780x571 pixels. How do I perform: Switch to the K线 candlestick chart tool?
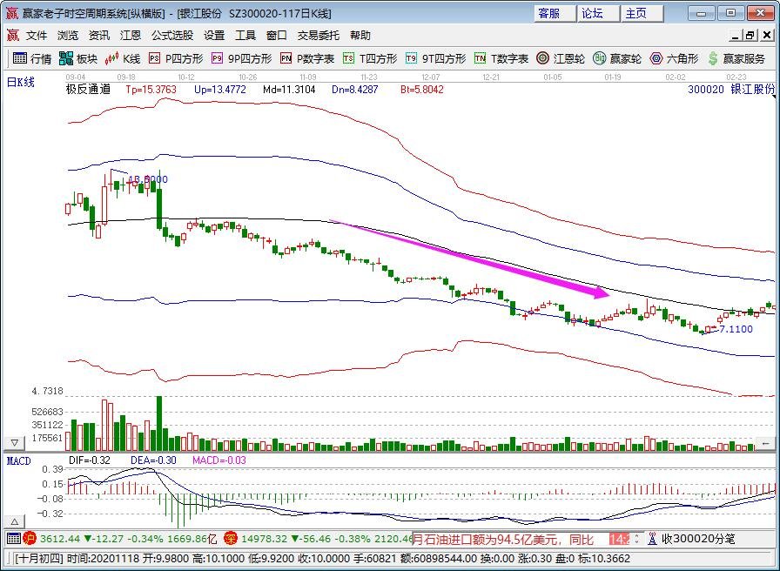pos(123,58)
